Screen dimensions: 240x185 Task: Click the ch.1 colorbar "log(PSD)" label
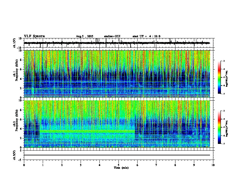click(227, 79)
